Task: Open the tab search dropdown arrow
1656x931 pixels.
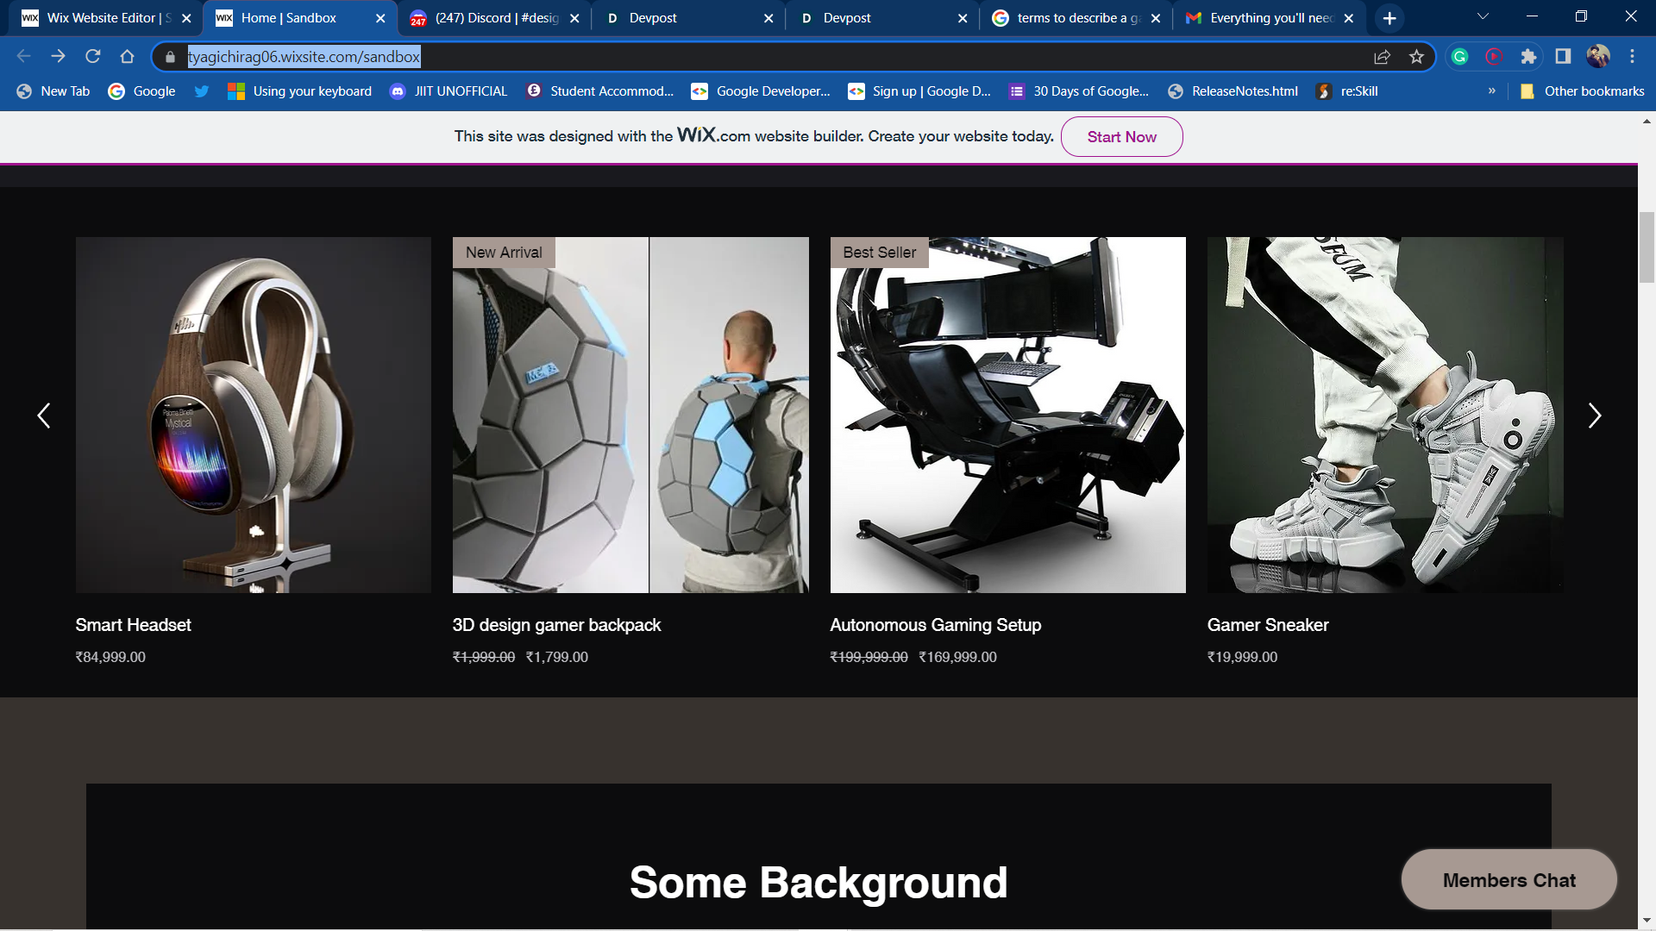Action: (1483, 17)
